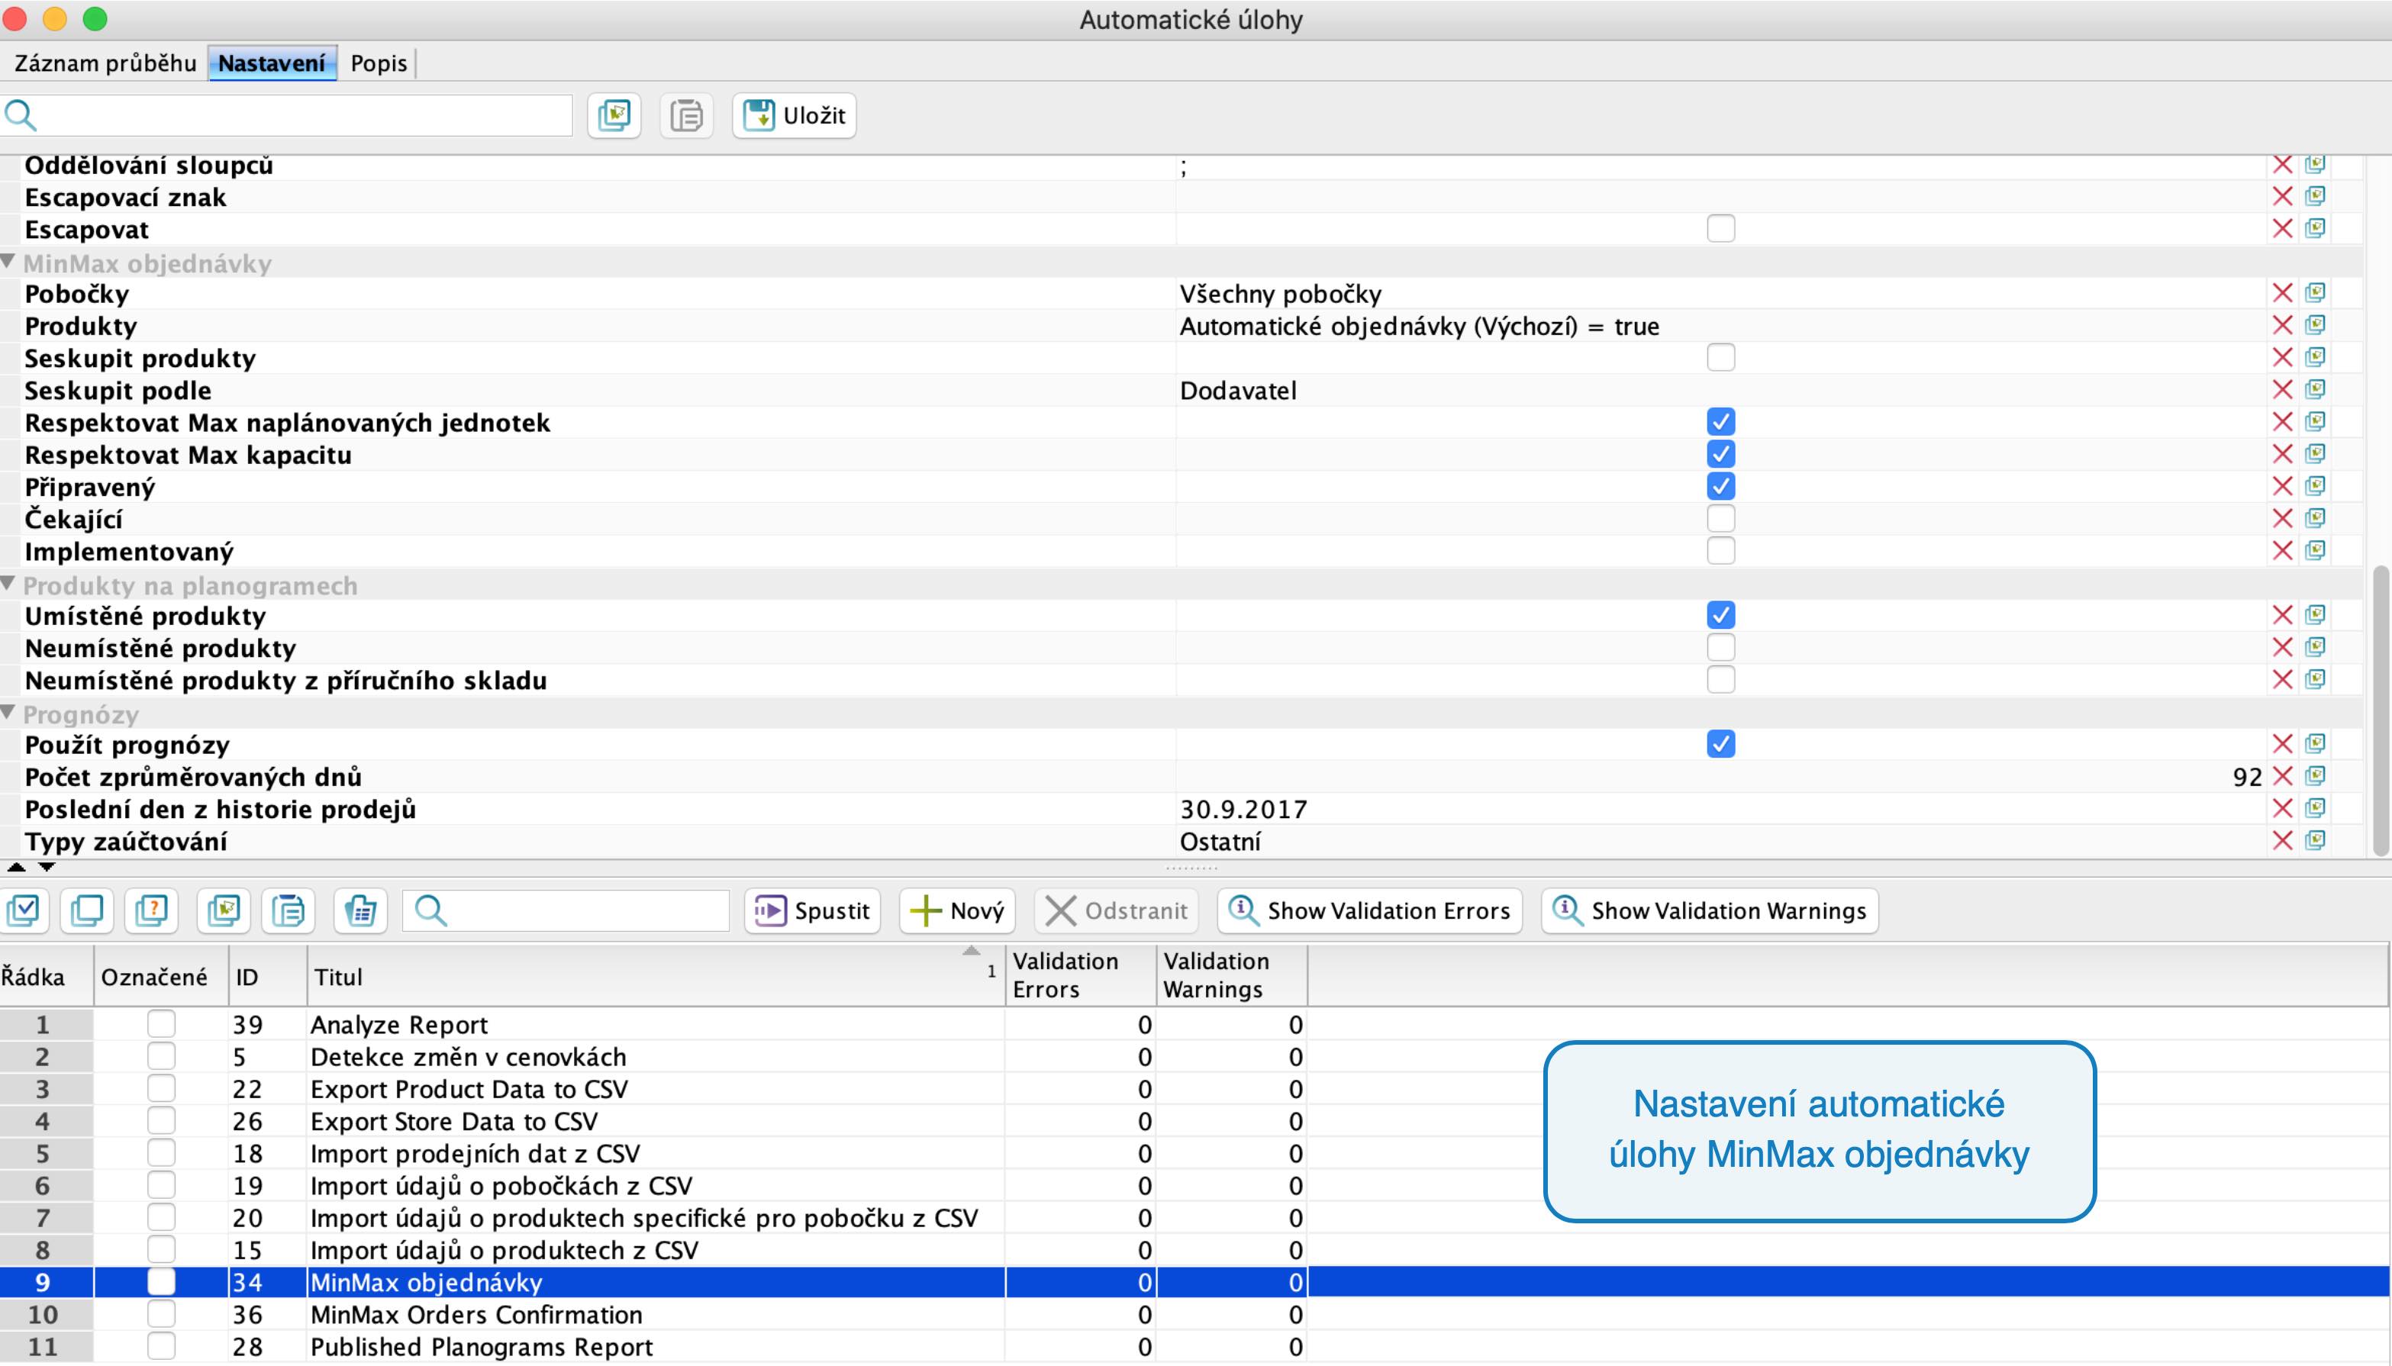Select the Analyze Report task row
The height and width of the screenshot is (1366, 2392).
pos(1194,1024)
